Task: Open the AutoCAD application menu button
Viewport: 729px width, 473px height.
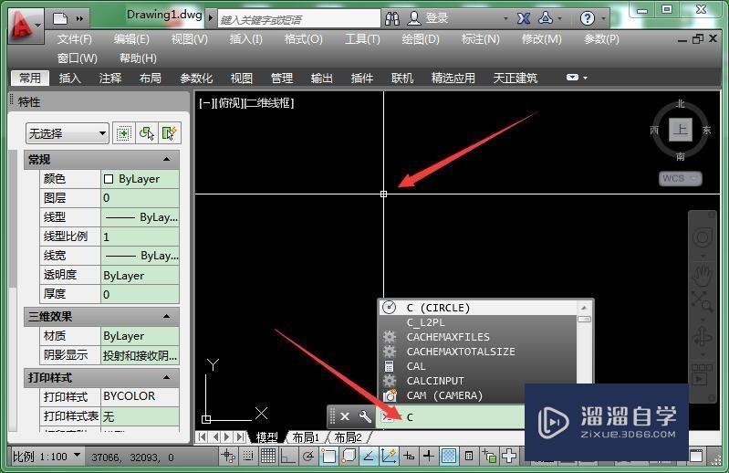Action: (26, 26)
